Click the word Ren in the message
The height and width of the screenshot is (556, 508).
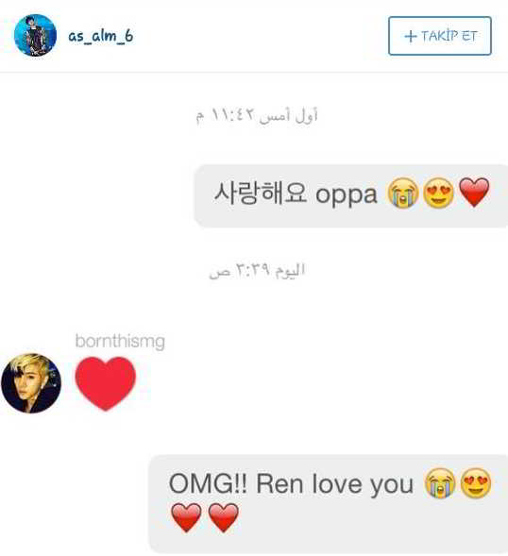279,483
